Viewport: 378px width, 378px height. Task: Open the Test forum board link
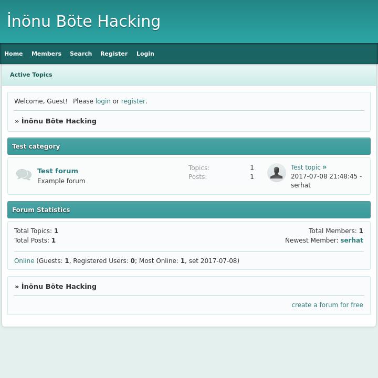pos(58,171)
